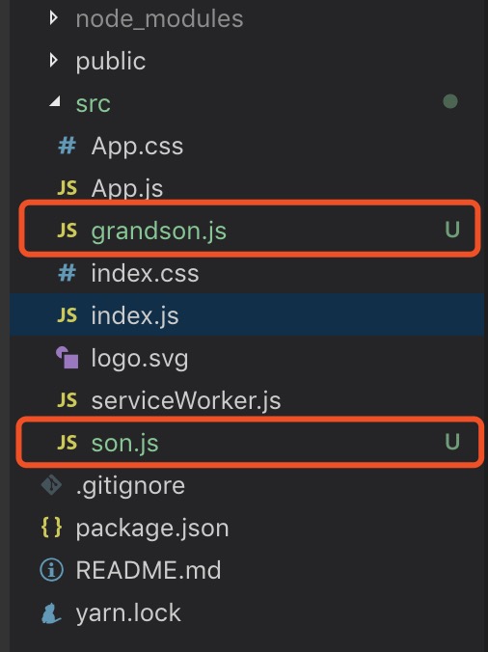Click the untracked U badge on son.js

coord(452,442)
